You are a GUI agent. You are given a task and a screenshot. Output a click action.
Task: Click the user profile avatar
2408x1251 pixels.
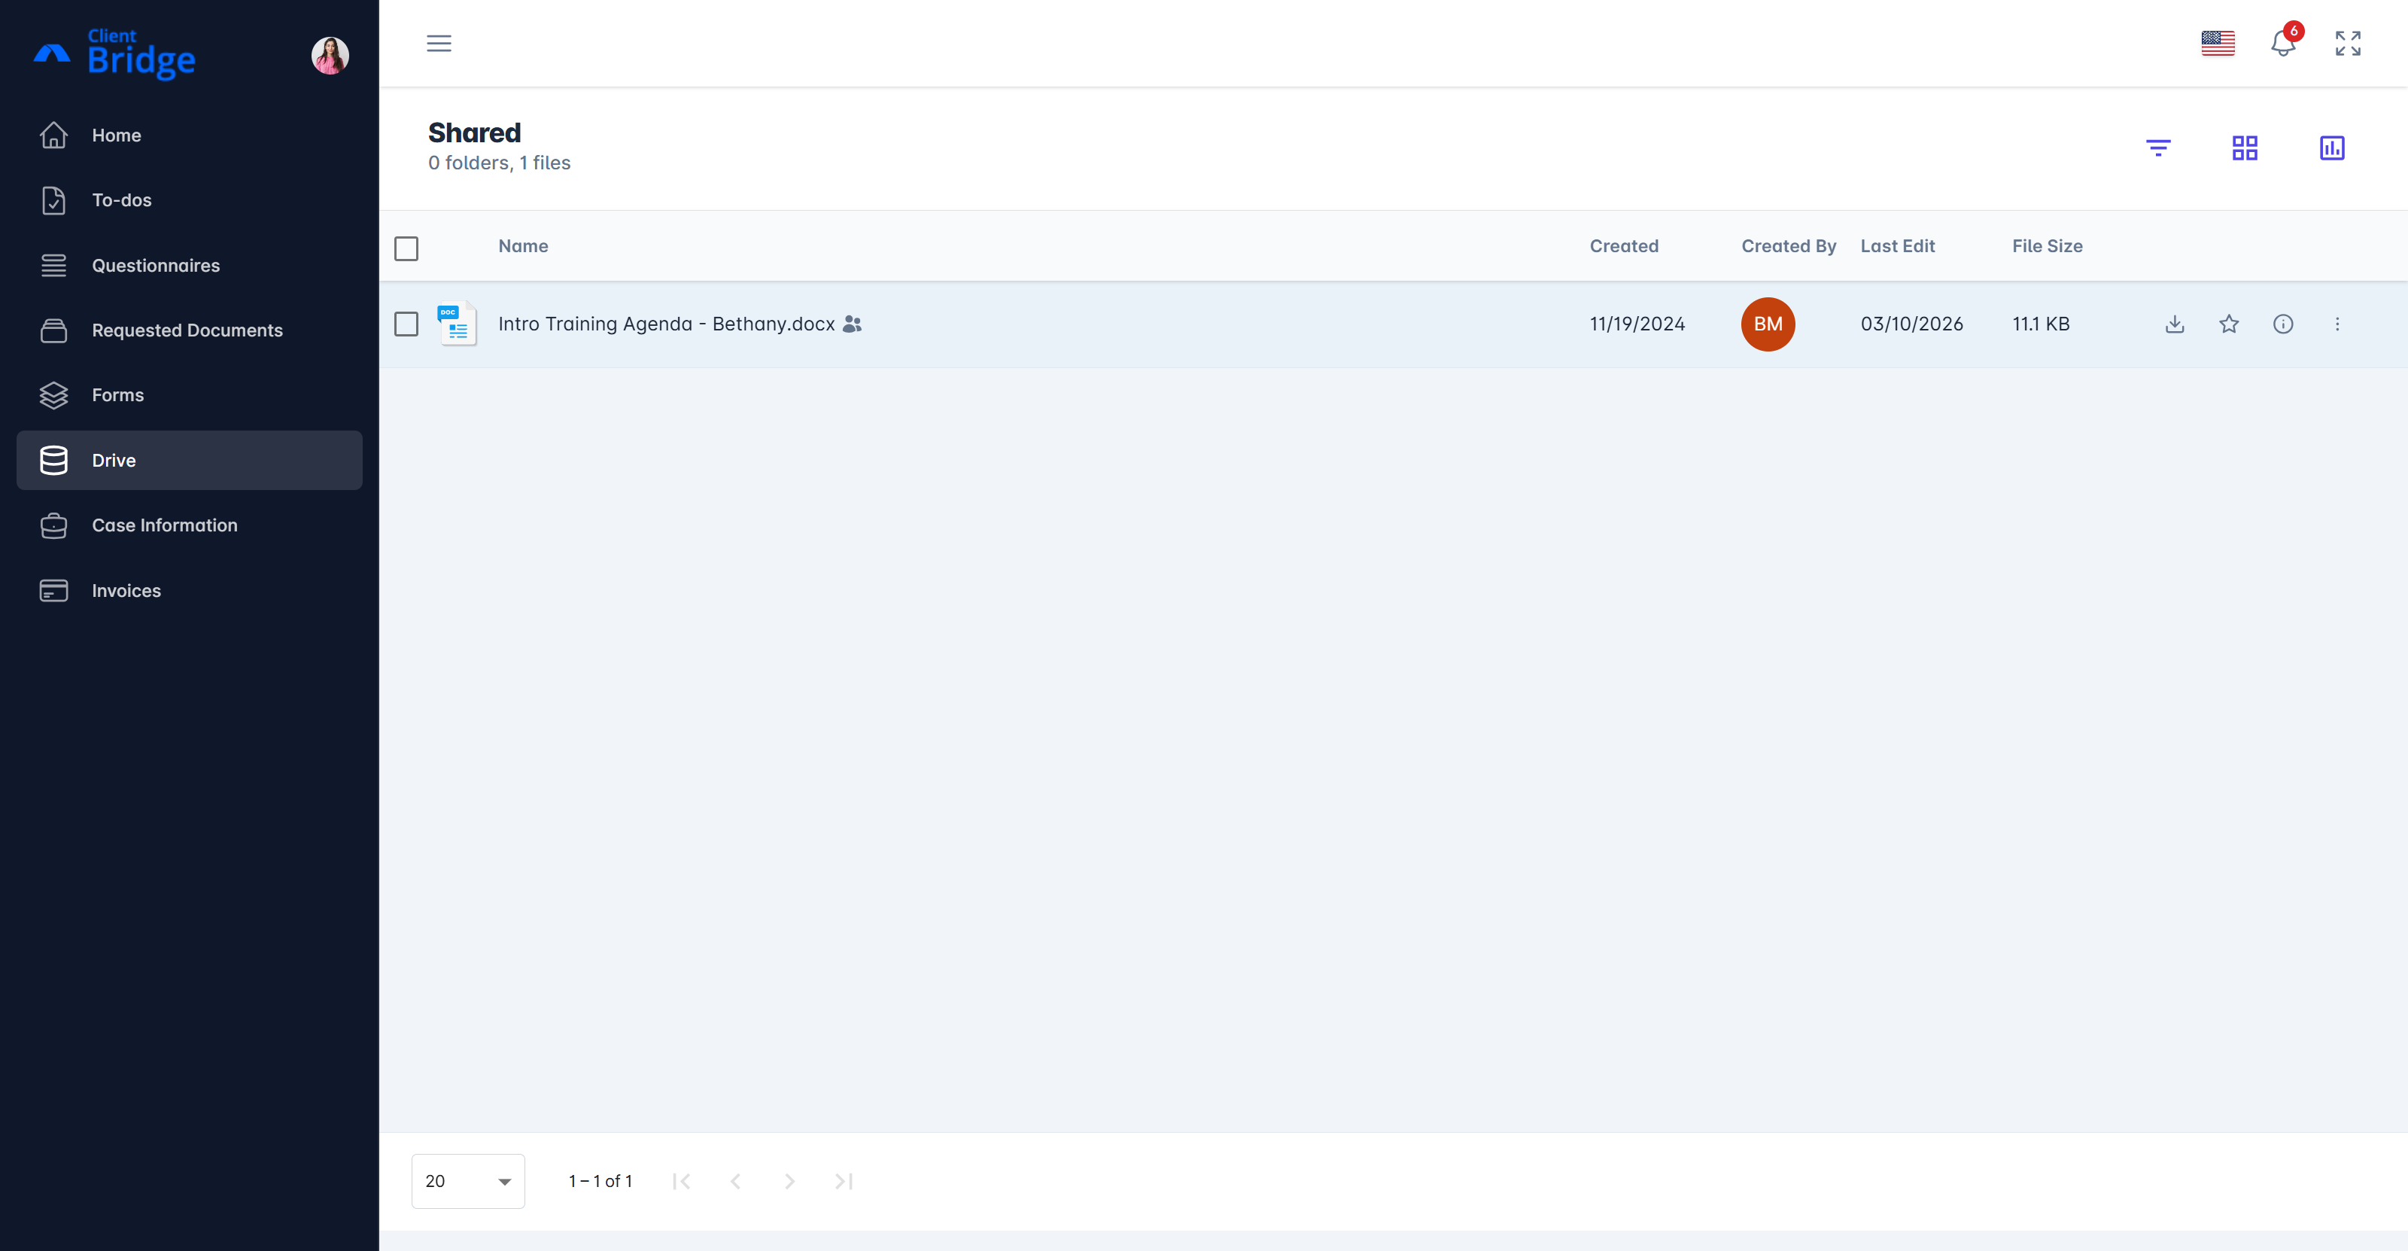click(330, 55)
